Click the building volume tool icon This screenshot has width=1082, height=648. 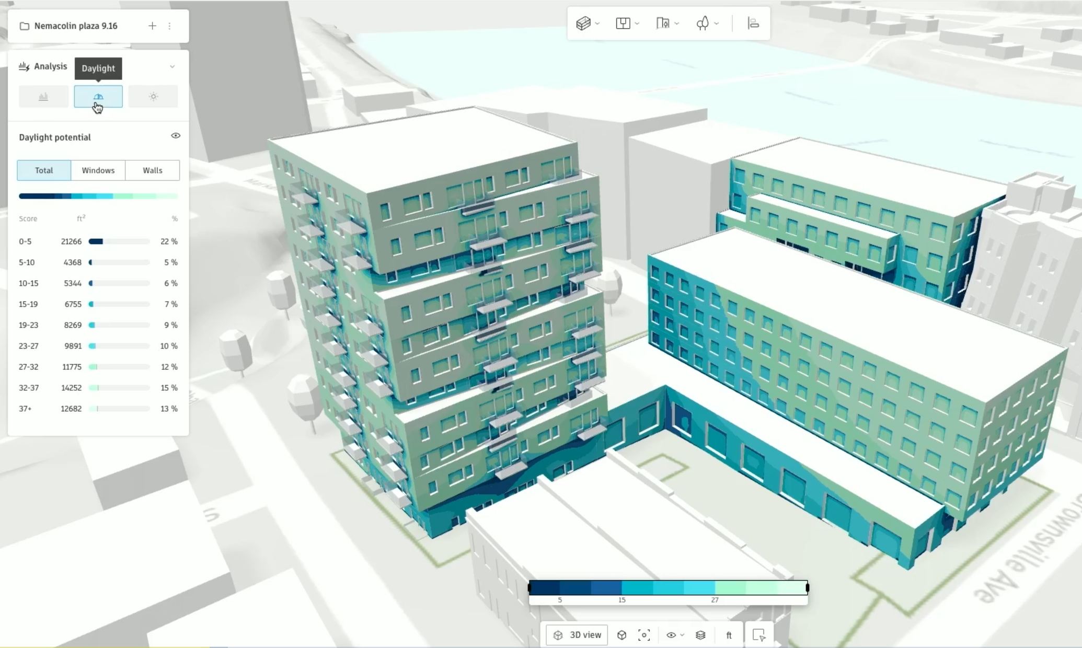(x=583, y=24)
